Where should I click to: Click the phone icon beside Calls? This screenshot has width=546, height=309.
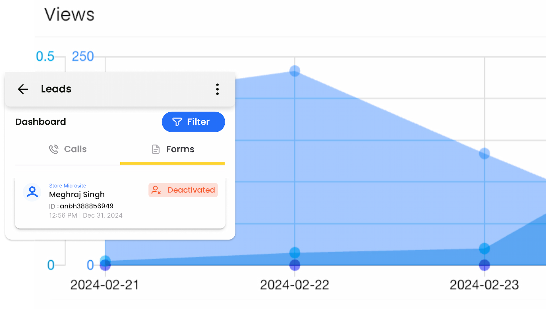(53, 149)
